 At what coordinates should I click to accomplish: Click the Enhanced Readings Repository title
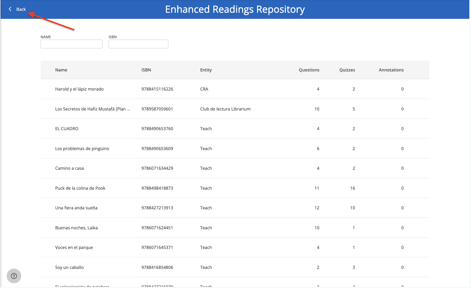235,9
